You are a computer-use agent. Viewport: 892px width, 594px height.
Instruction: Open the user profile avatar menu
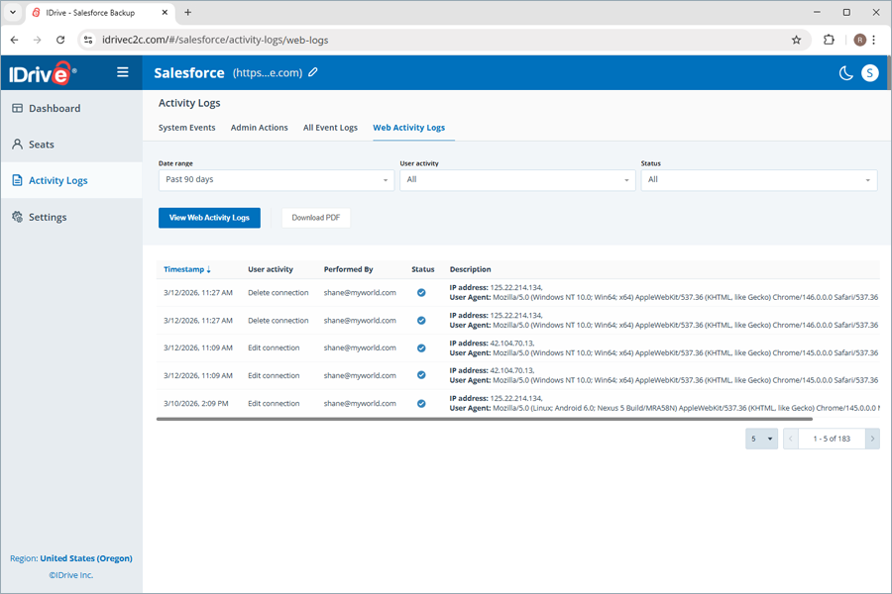point(869,72)
